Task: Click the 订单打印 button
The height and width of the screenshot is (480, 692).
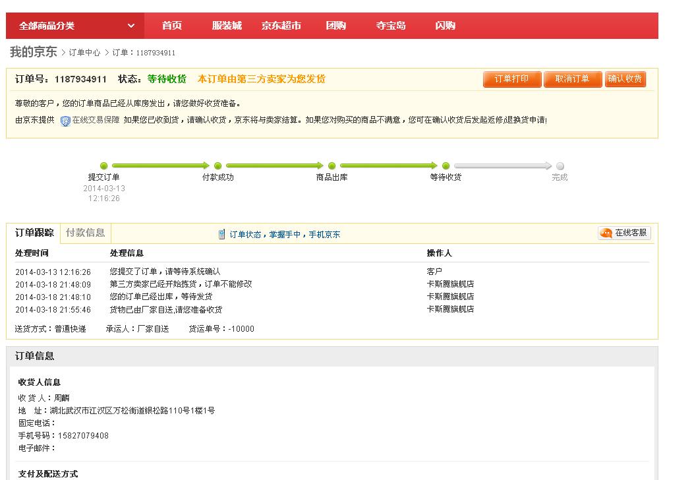Action: point(512,78)
